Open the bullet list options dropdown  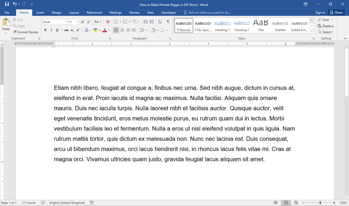121,22
